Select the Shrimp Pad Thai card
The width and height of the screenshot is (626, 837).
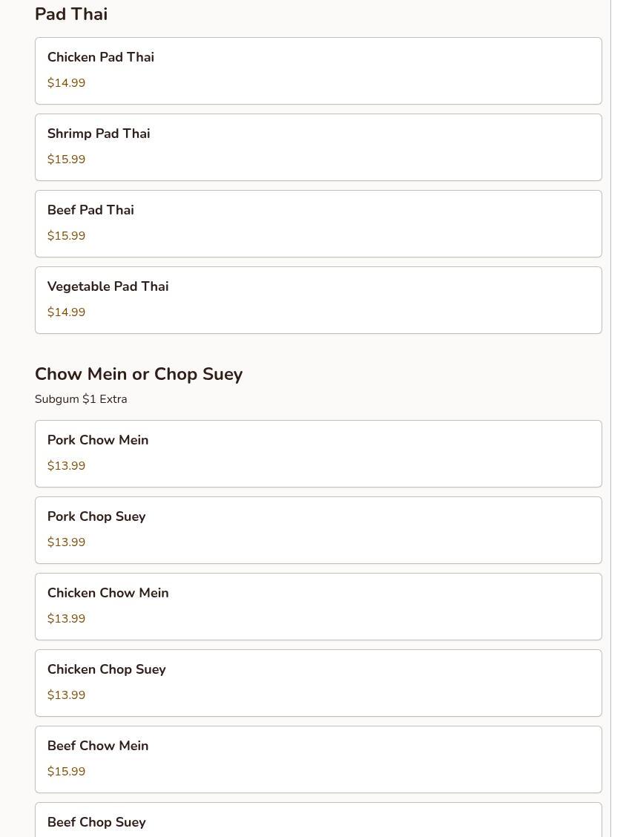click(318, 147)
